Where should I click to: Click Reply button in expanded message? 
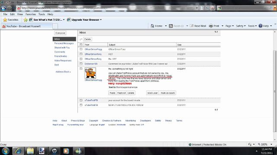pyautogui.click(x=113, y=93)
